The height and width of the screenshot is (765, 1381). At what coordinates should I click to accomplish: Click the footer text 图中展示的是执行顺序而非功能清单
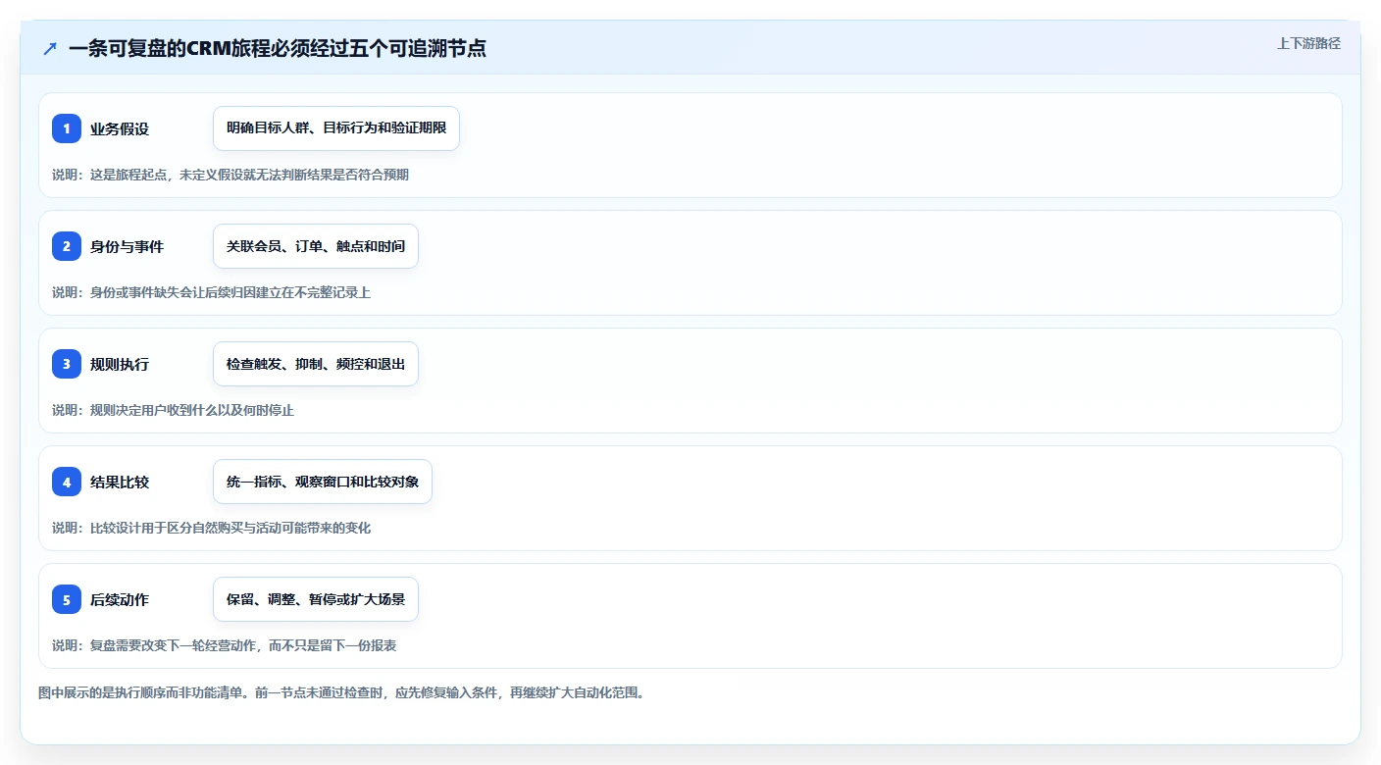click(341, 692)
